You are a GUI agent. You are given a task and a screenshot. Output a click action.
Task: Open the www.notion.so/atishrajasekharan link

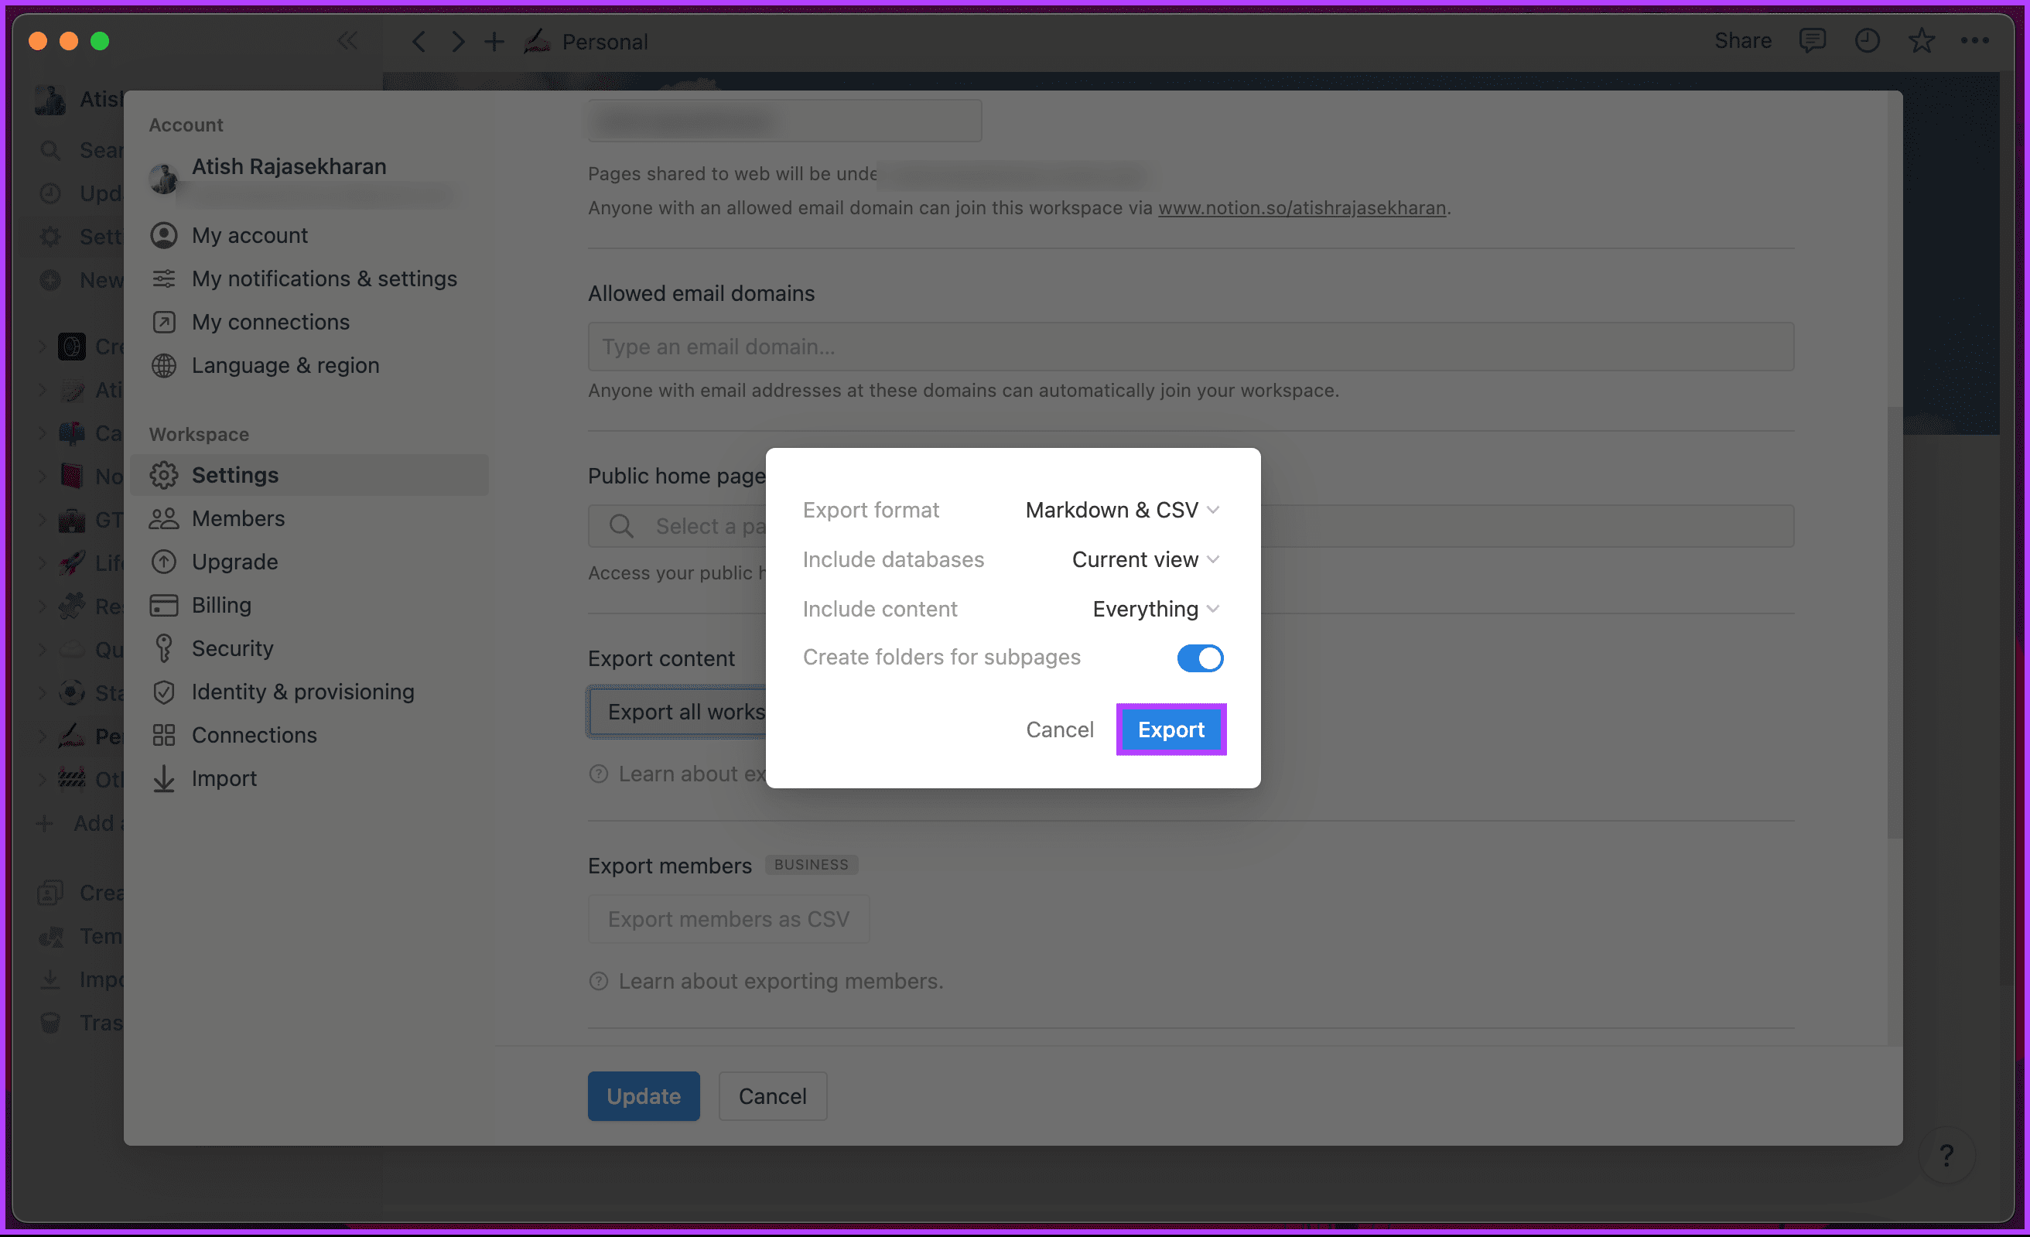point(1302,207)
